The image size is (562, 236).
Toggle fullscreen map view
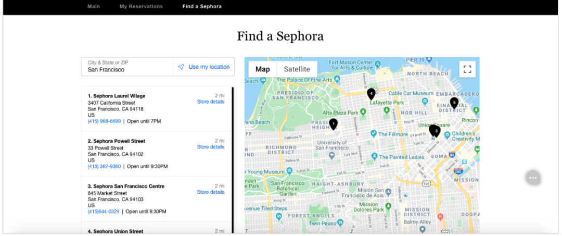pos(467,69)
